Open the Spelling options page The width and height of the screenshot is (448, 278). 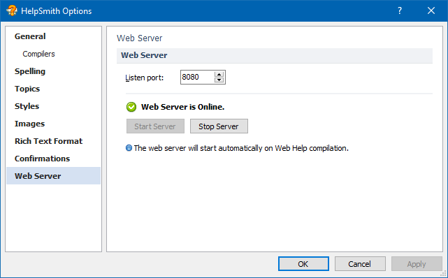pyautogui.click(x=53, y=71)
